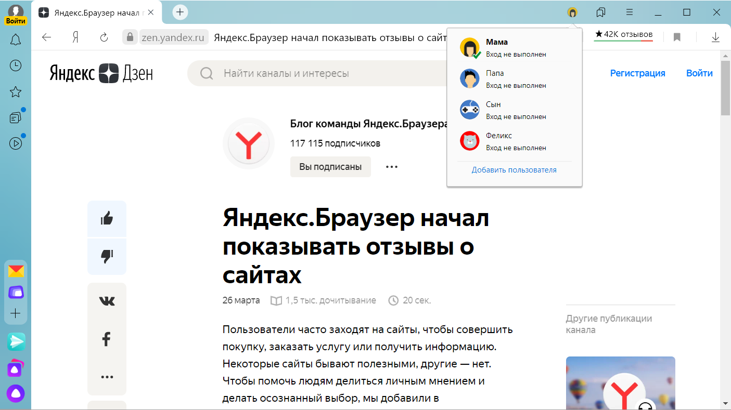Click scrollbar down arrow
This screenshot has width=731, height=410.
coord(725,403)
